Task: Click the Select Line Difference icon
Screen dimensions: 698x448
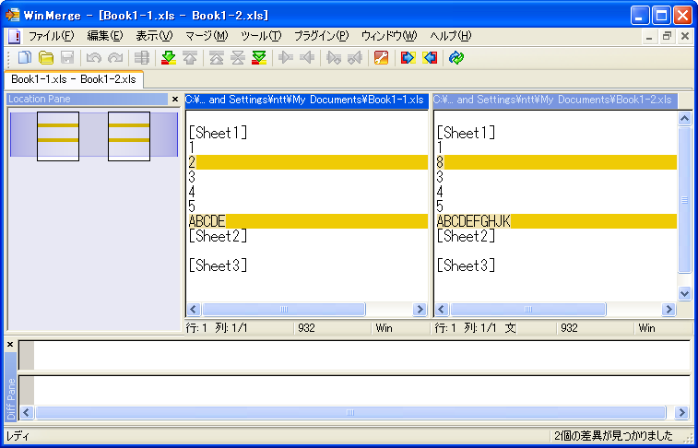Action: click(x=142, y=57)
